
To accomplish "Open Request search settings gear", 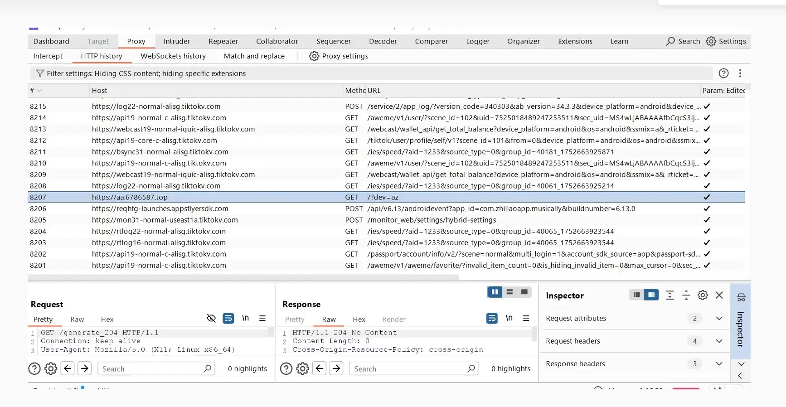I will pos(51,368).
